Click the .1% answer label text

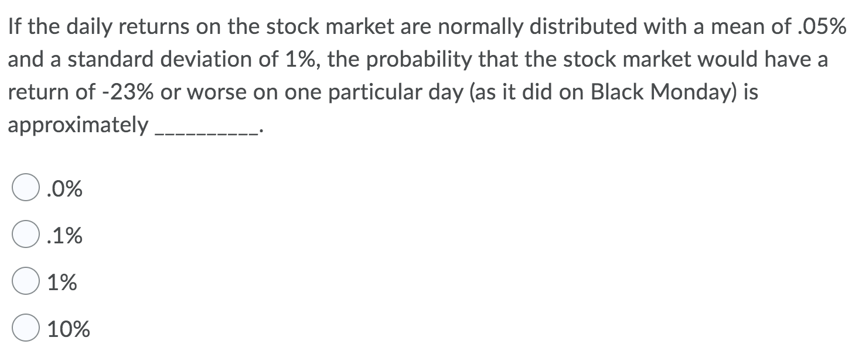[x=63, y=236]
